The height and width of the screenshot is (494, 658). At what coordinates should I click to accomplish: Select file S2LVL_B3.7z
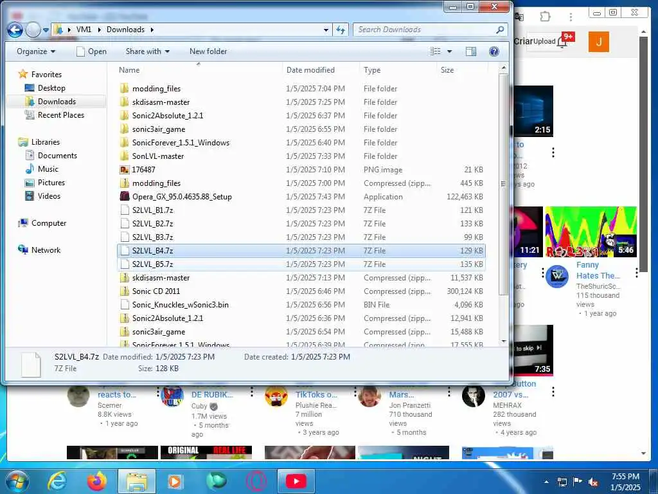pyautogui.click(x=301, y=237)
